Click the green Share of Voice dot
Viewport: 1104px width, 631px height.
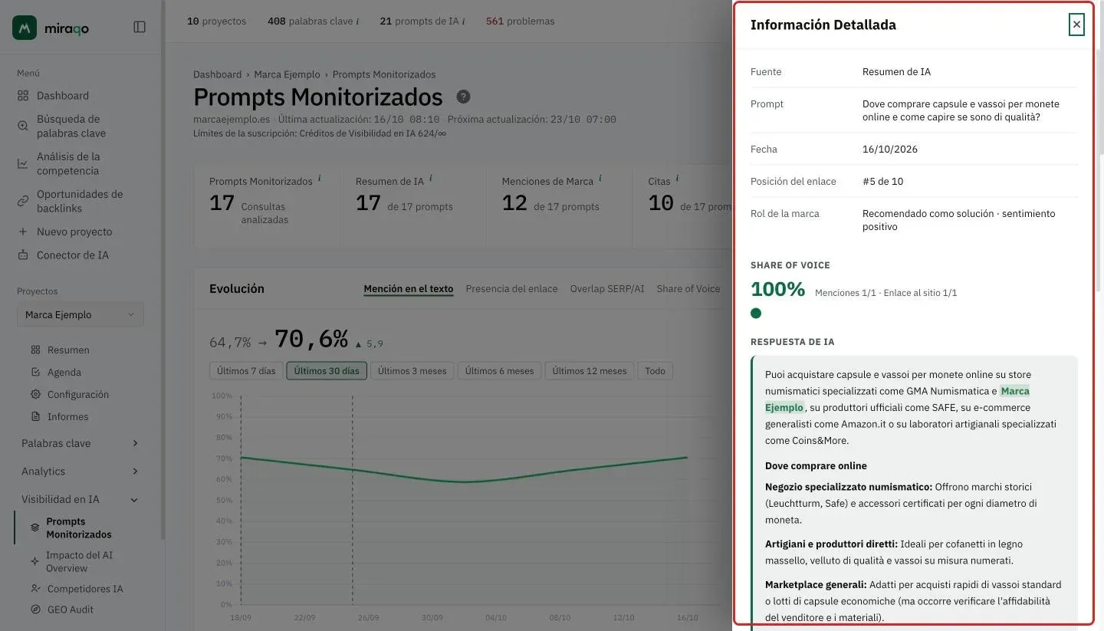click(x=756, y=313)
